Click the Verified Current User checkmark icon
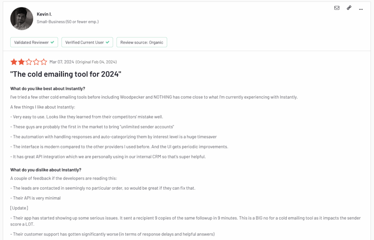 click(107, 42)
